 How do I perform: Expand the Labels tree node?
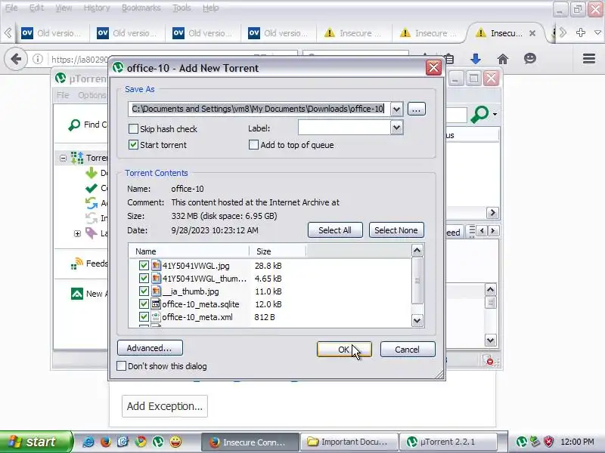tap(77, 233)
